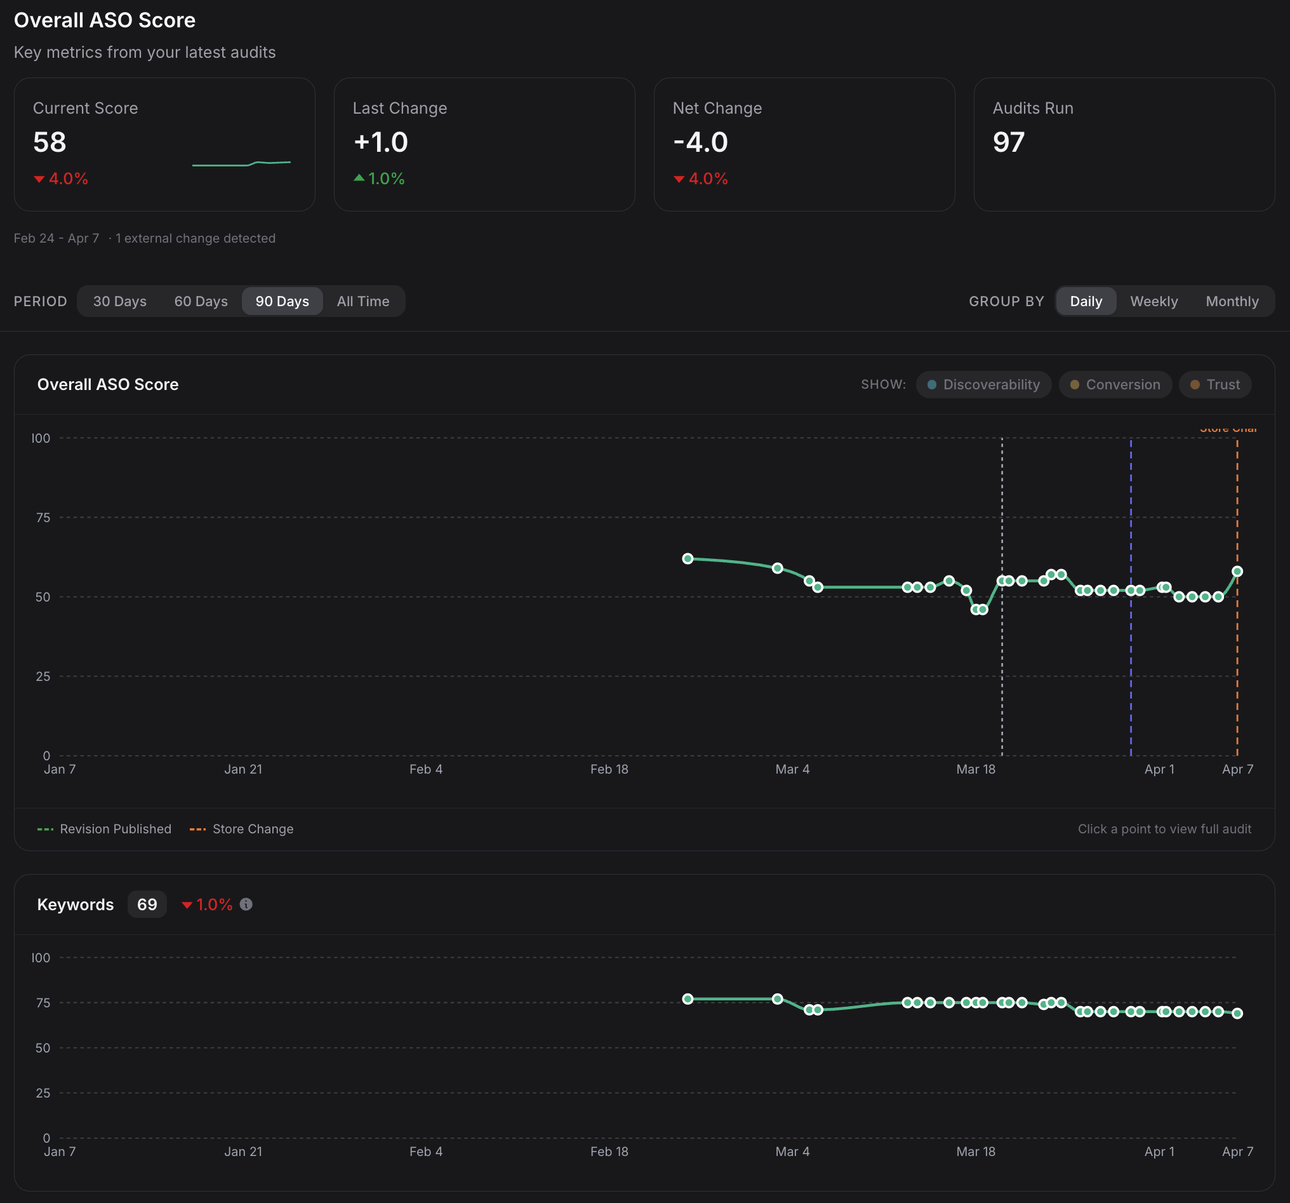Group chart by Weekly
This screenshot has width=1290, height=1203.
point(1154,301)
